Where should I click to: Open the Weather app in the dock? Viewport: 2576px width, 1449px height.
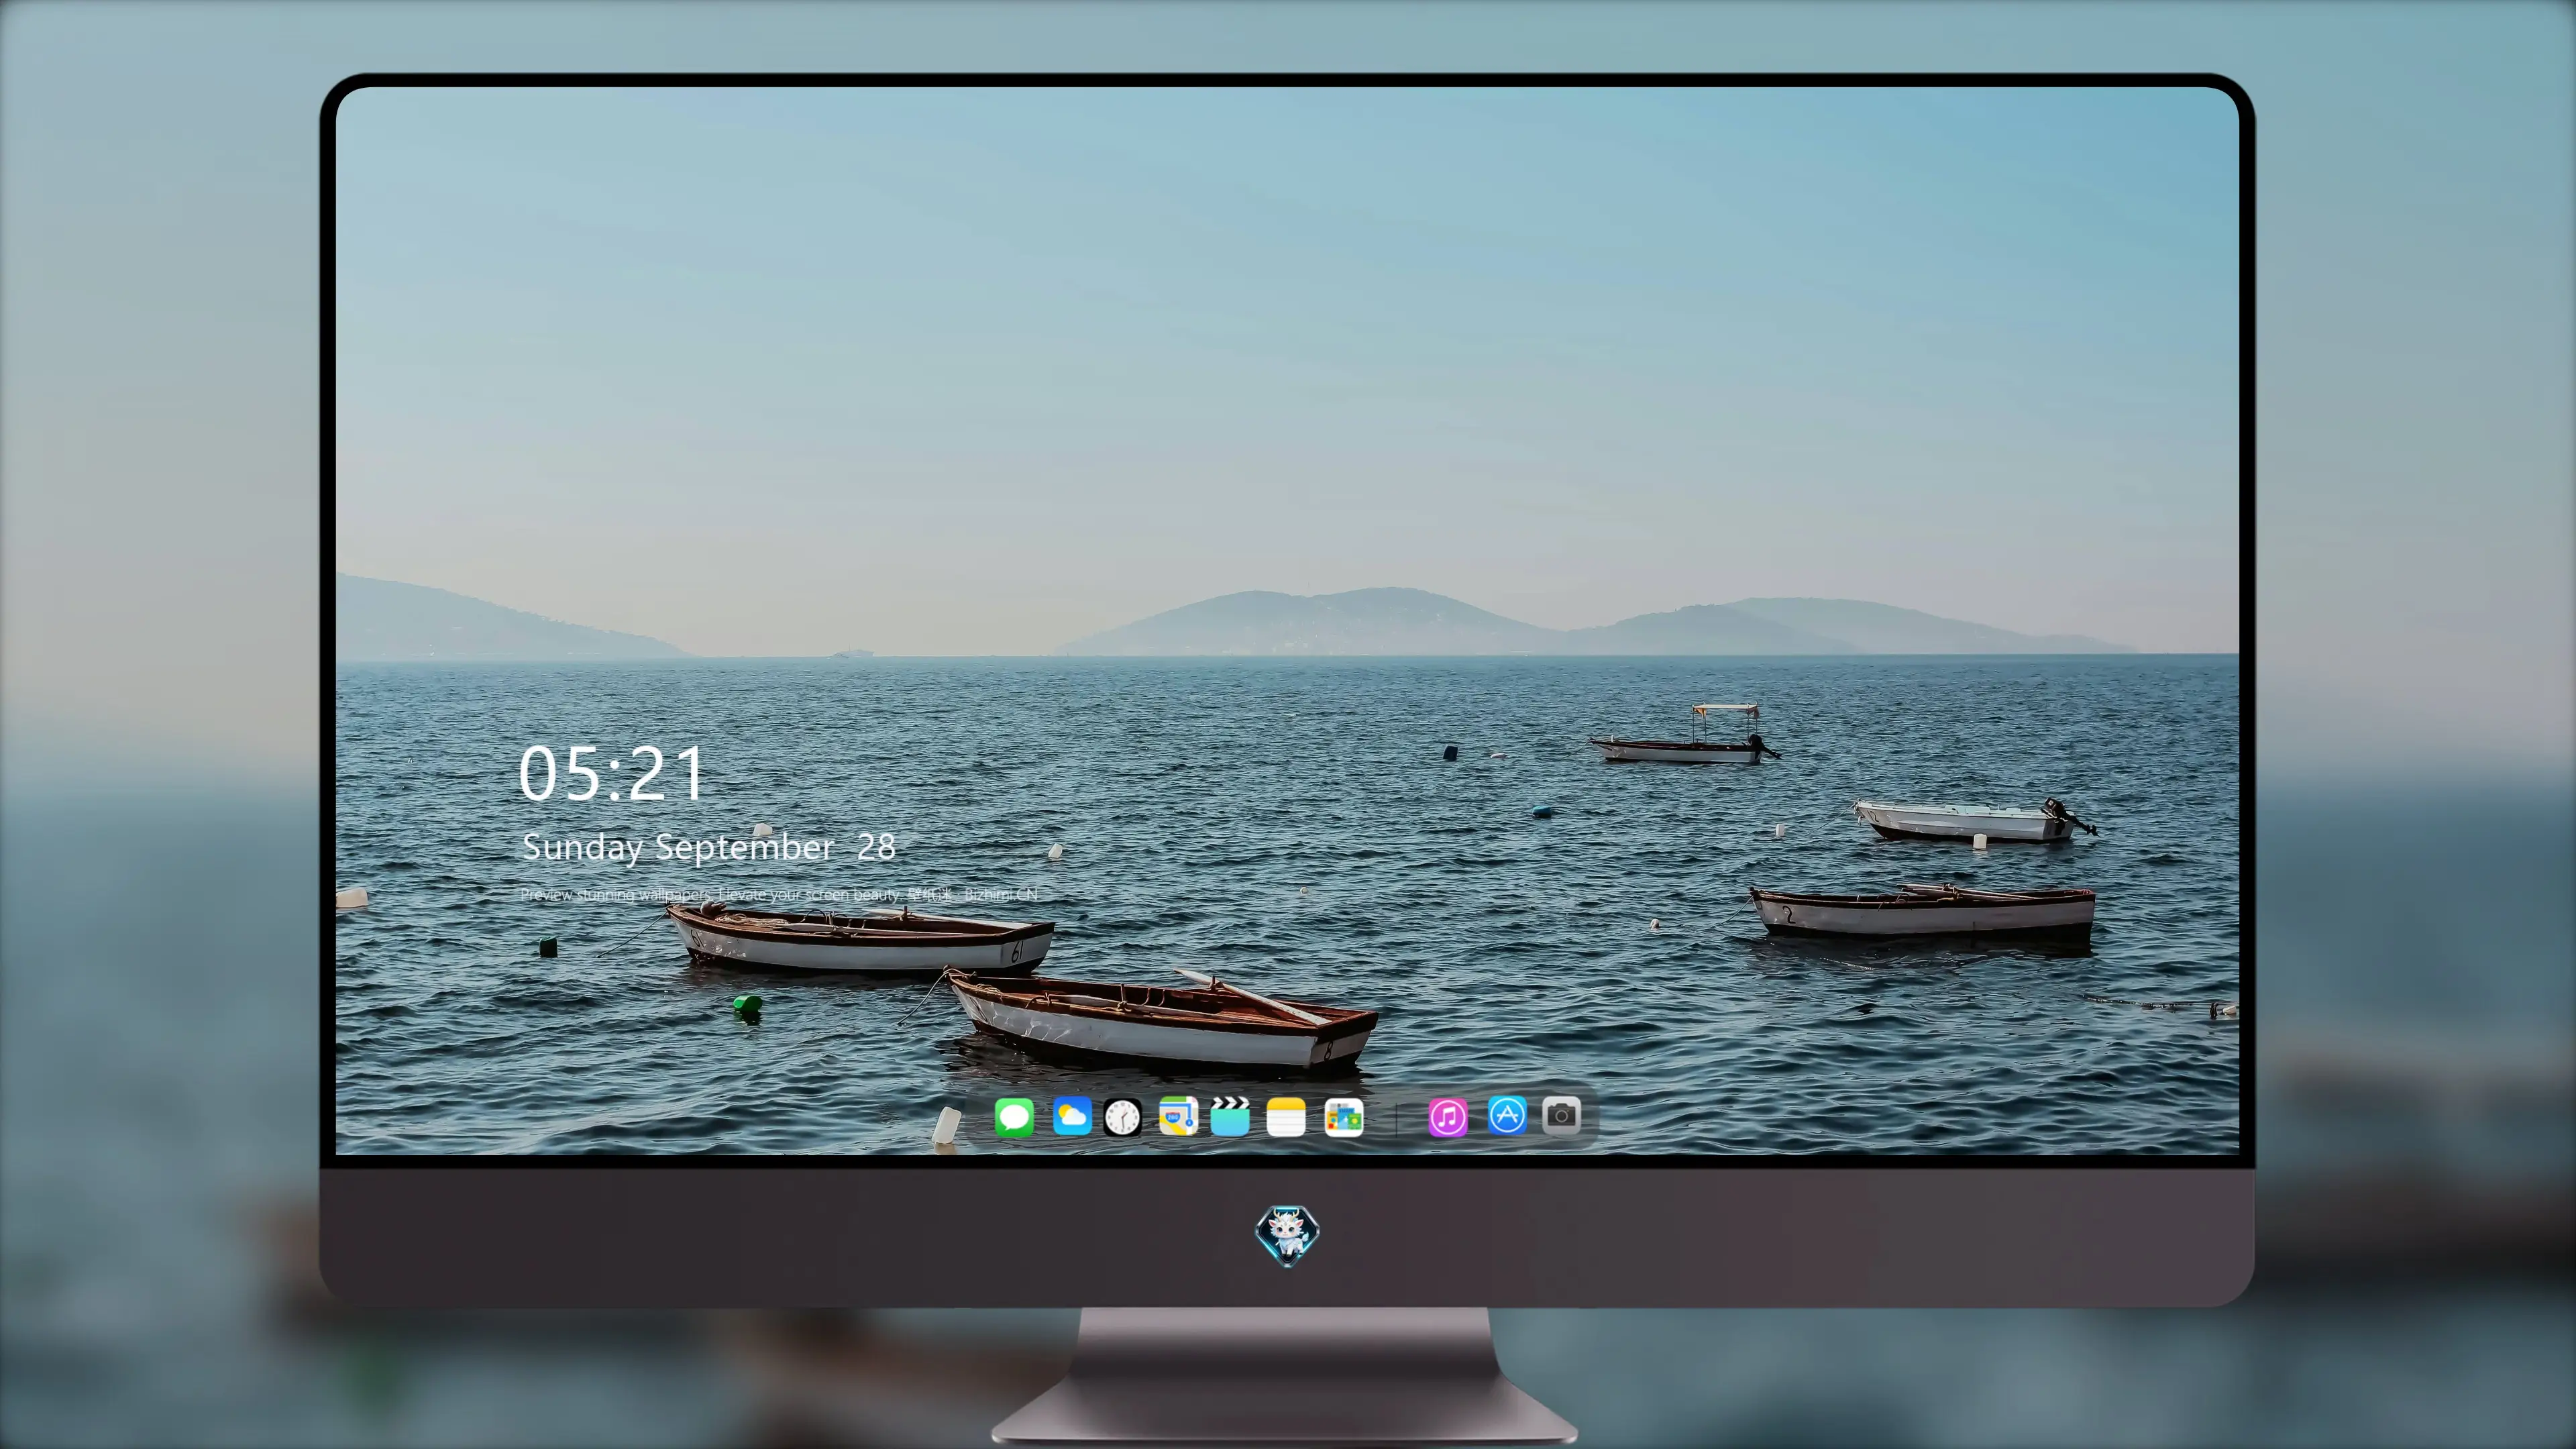click(x=1072, y=1116)
